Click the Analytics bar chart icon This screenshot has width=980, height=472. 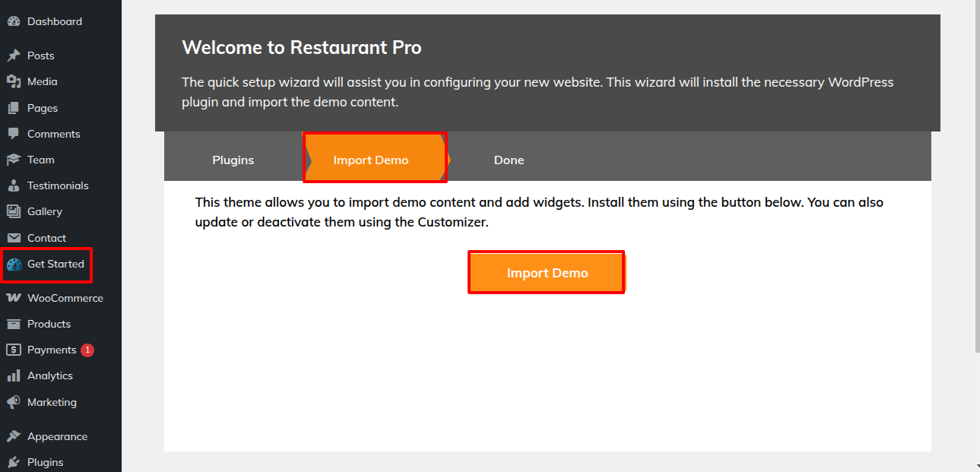coord(13,375)
